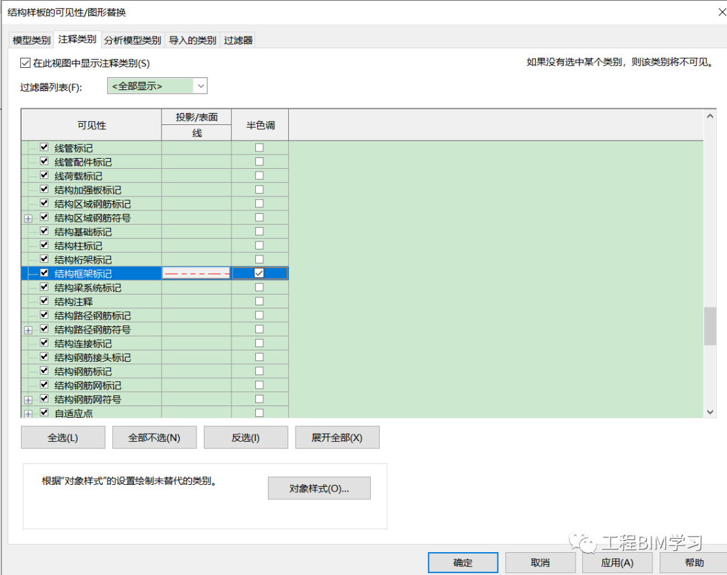Click the category list scrollbar thumb
727x575 pixels.
tap(710, 325)
